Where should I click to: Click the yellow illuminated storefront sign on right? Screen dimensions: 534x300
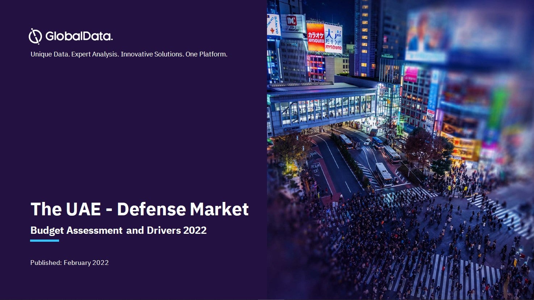click(x=460, y=147)
